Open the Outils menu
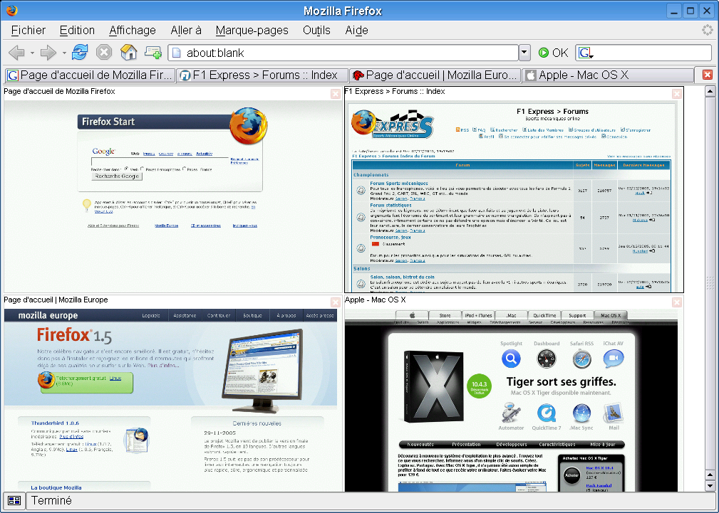Image resolution: width=719 pixels, height=513 pixels. point(316,30)
